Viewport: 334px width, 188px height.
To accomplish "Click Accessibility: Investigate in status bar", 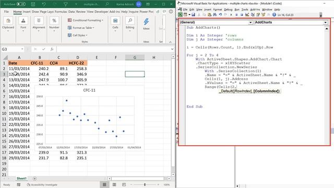I will [x=42, y=184].
